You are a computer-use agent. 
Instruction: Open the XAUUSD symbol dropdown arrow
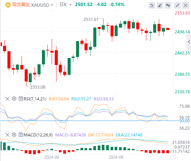click(52, 5)
